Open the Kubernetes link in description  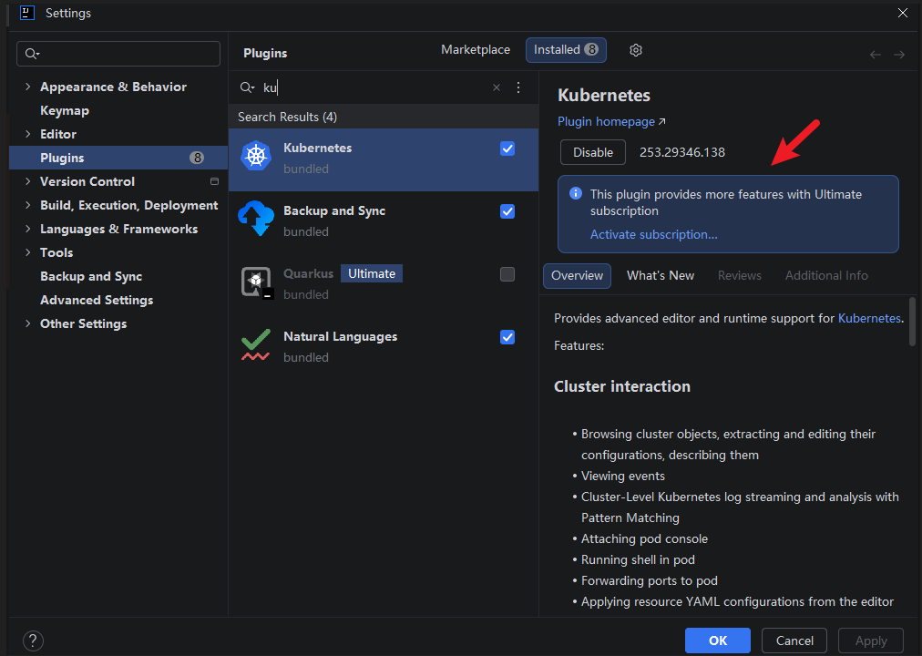(869, 318)
